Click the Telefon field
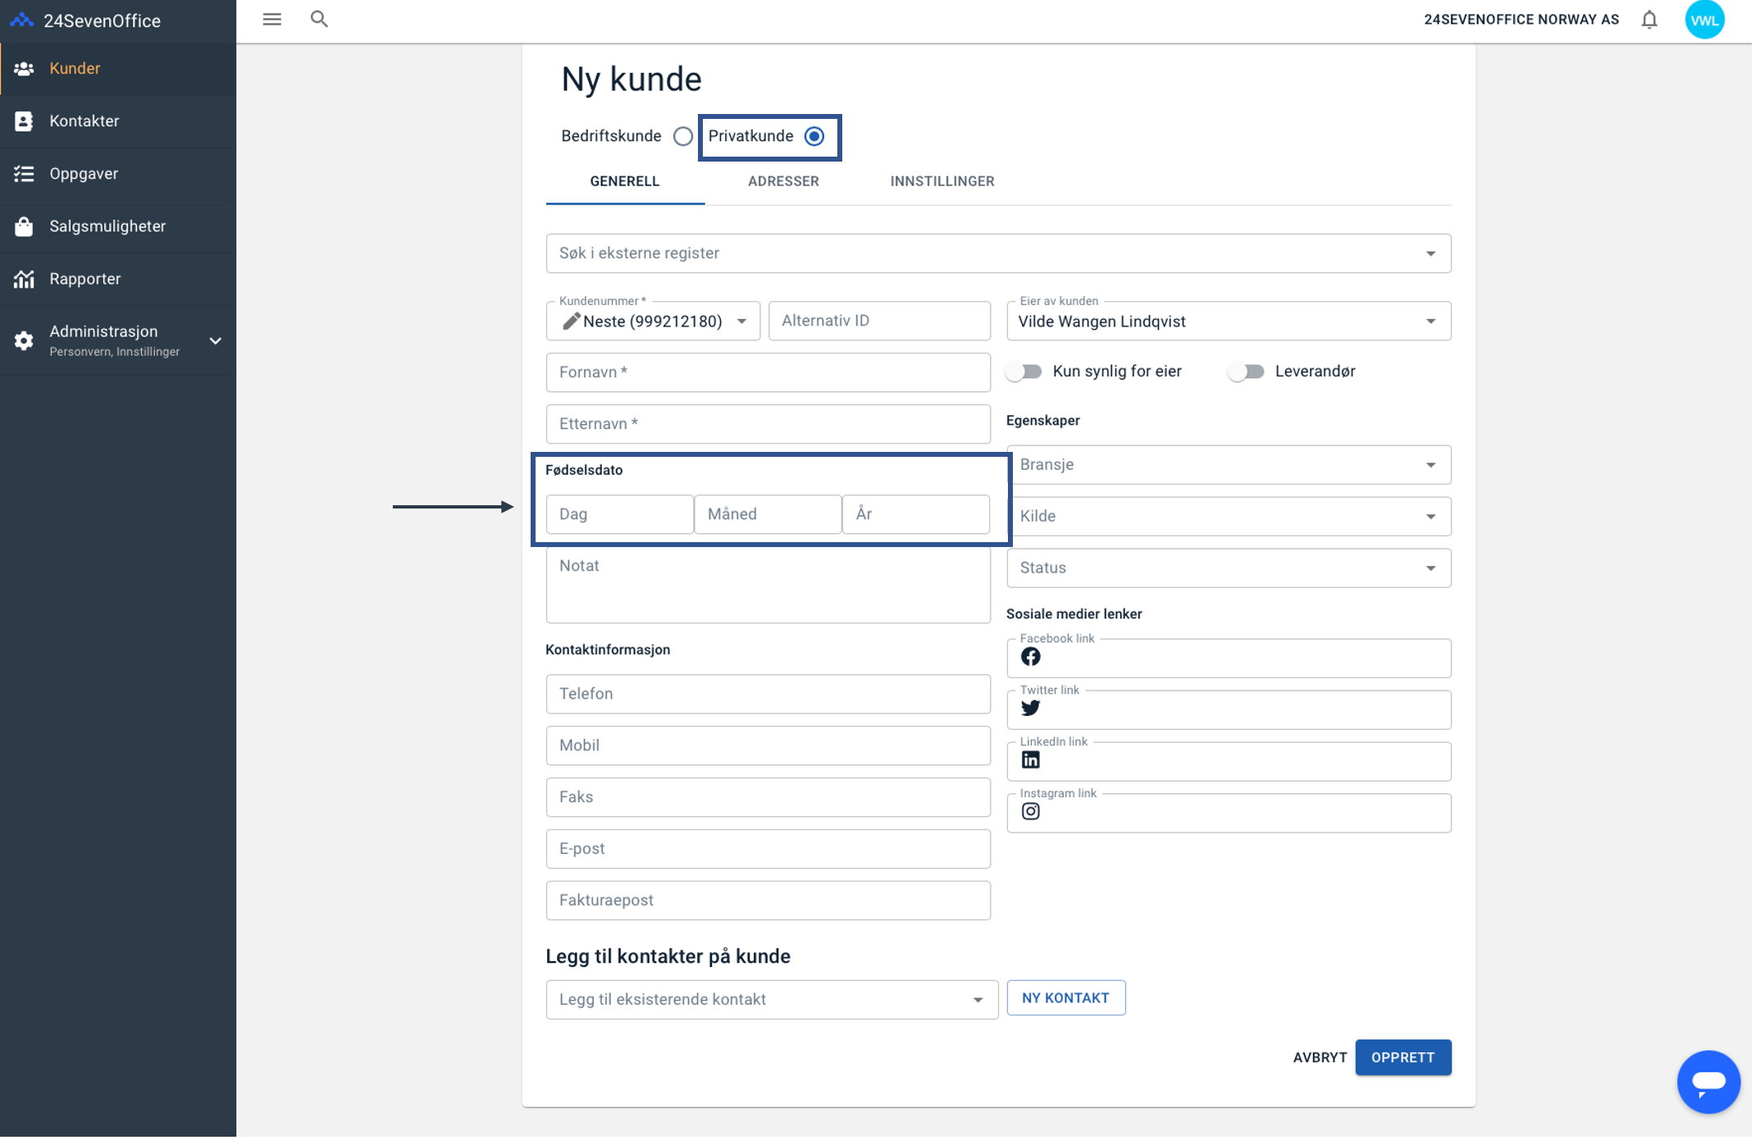The image size is (1760, 1140). coord(768,694)
